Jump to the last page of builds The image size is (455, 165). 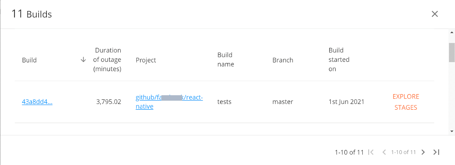[436, 152]
